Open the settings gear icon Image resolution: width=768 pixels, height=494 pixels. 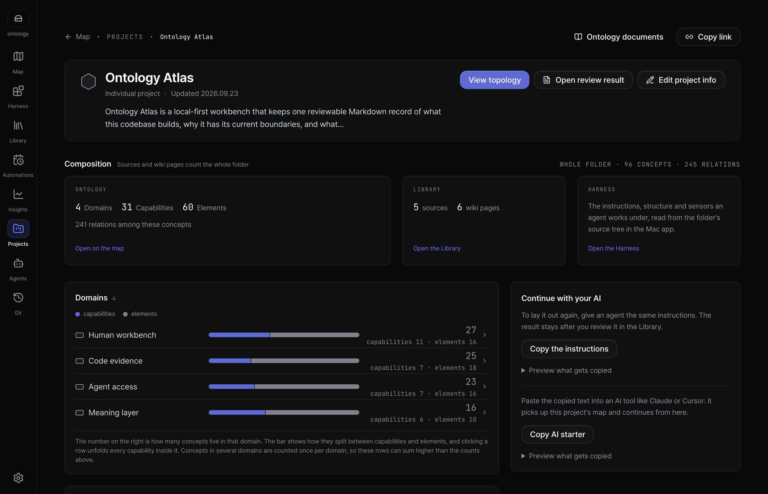(18, 478)
